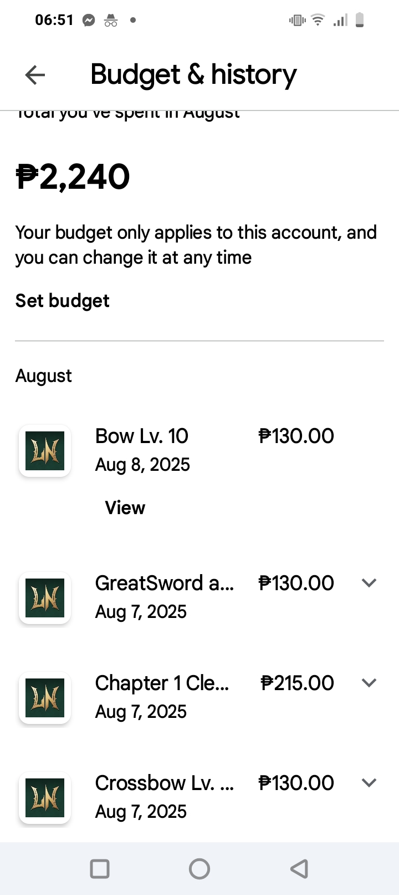Tap the battery icon in status bar
The image size is (399, 895).
(x=360, y=21)
